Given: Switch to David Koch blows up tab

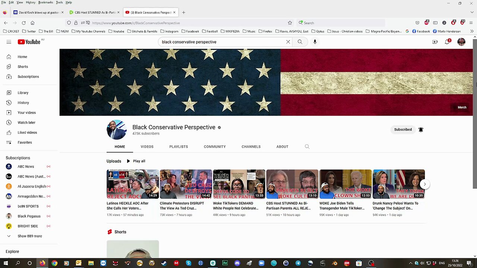Looking at the screenshot, I should point(38,12).
